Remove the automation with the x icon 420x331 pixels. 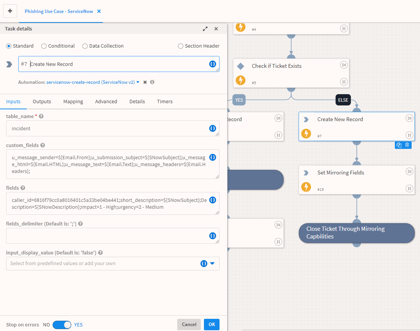(145, 82)
